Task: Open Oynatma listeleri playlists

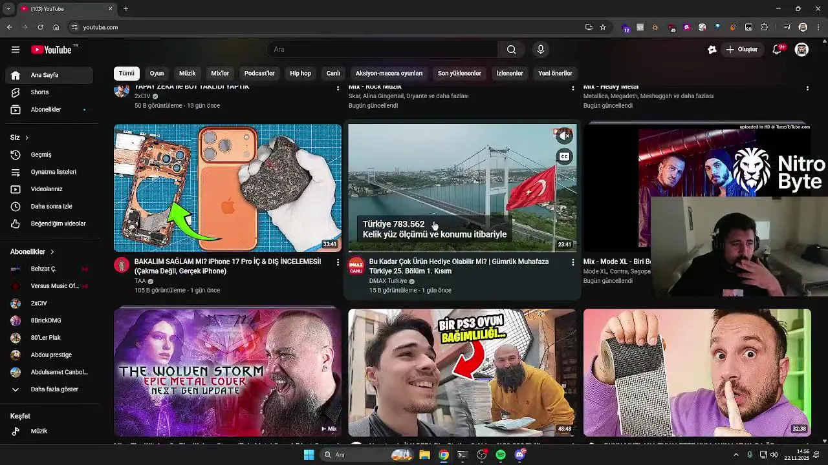Action: [49, 172]
